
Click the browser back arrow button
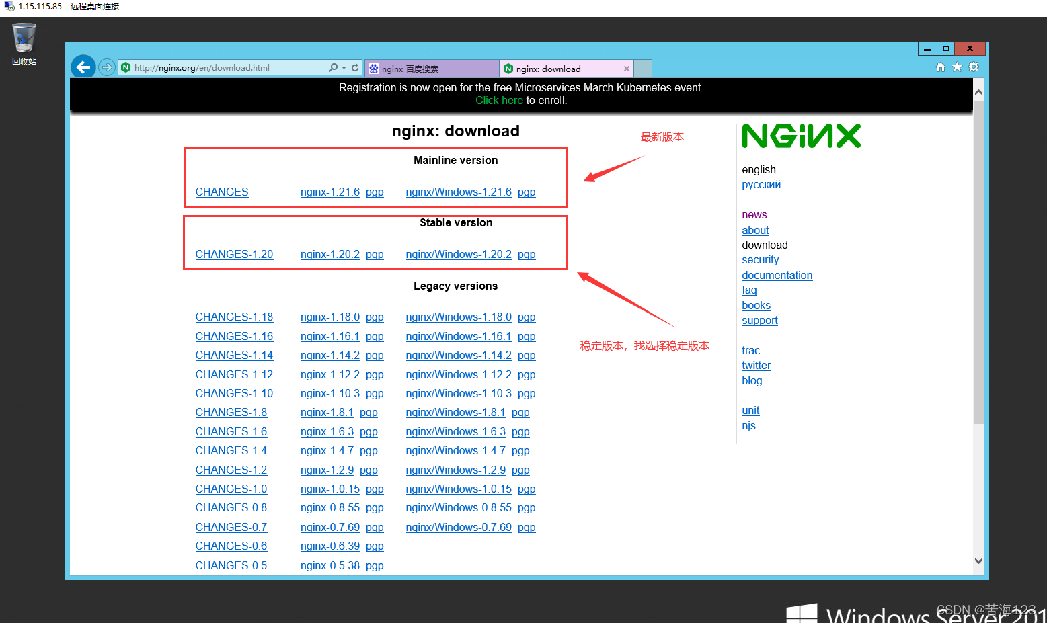point(83,67)
